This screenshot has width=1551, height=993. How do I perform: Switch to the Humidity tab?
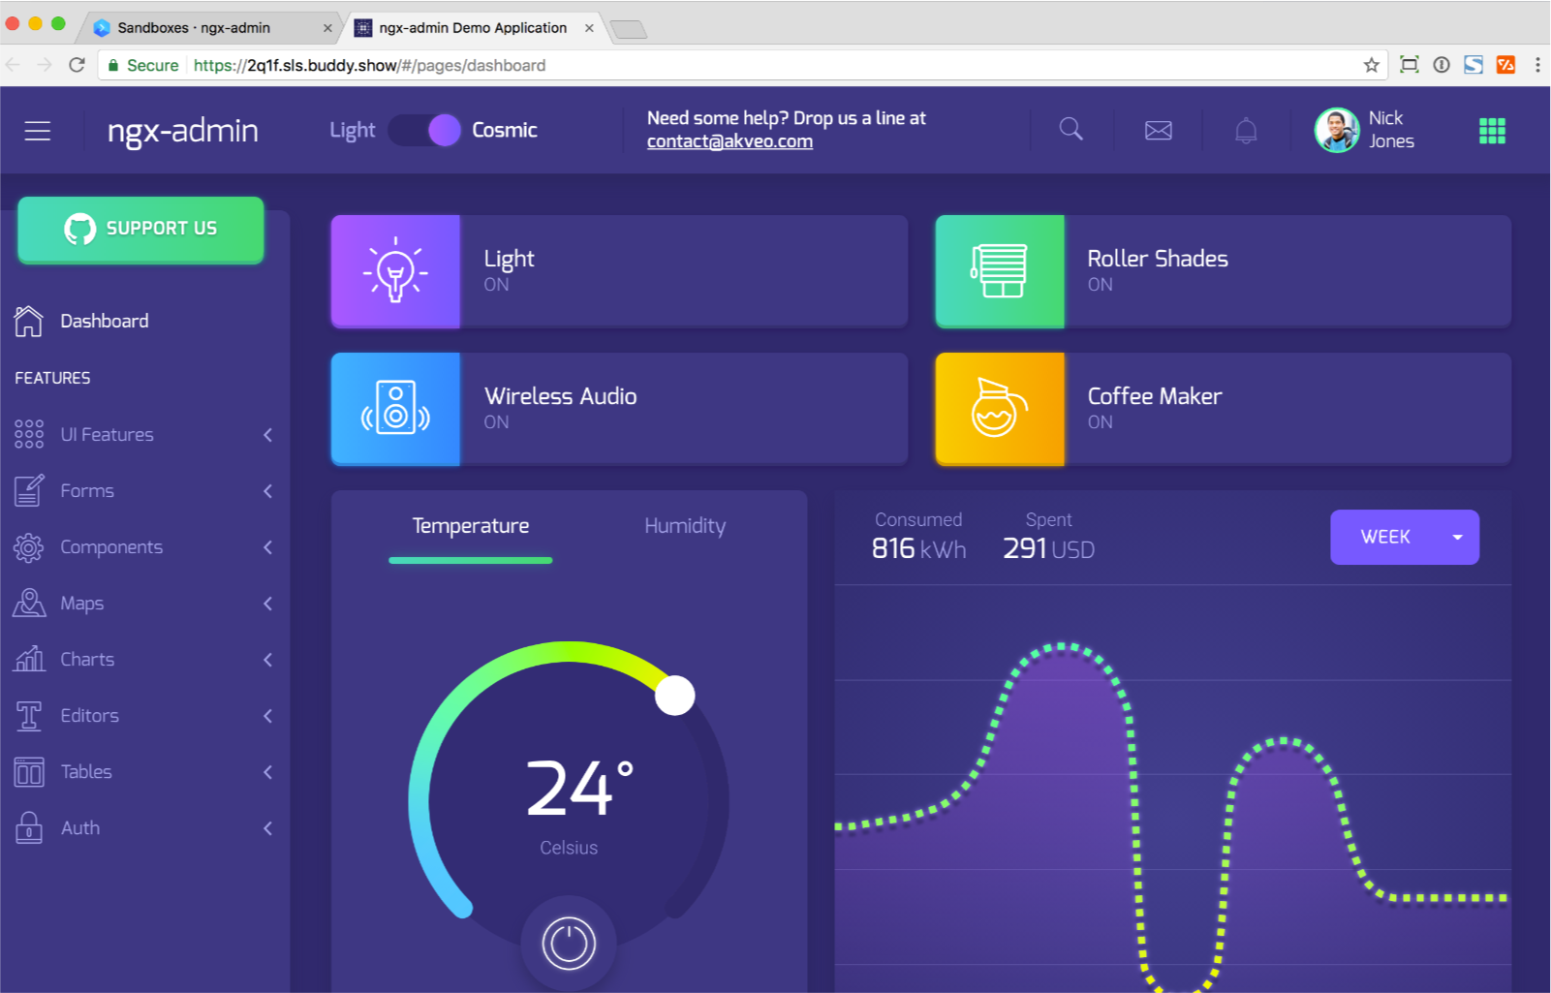pyautogui.click(x=685, y=526)
